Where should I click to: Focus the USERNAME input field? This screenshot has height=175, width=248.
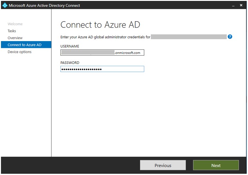point(102,53)
